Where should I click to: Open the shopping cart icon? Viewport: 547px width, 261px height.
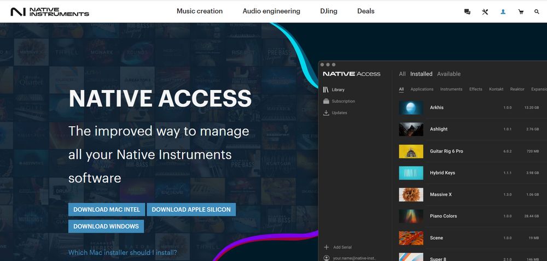[x=521, y=12]
